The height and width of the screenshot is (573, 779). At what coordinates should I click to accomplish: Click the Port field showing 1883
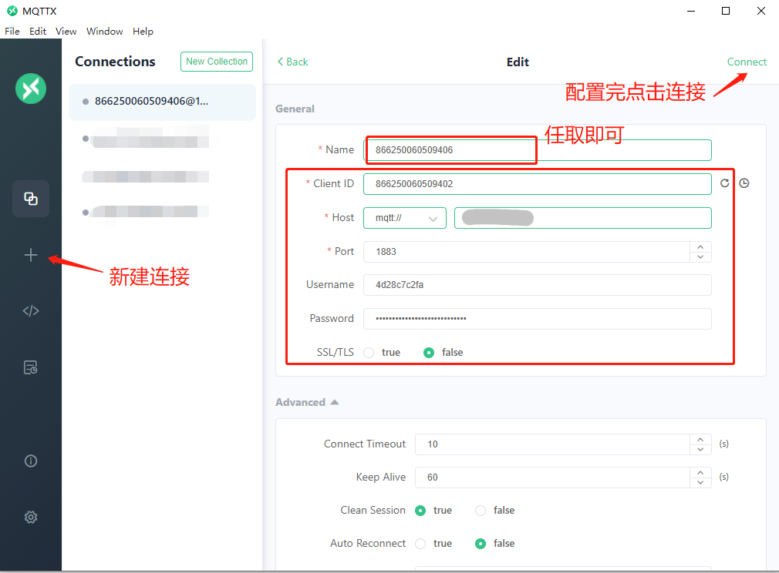click(x=527, y=252)
